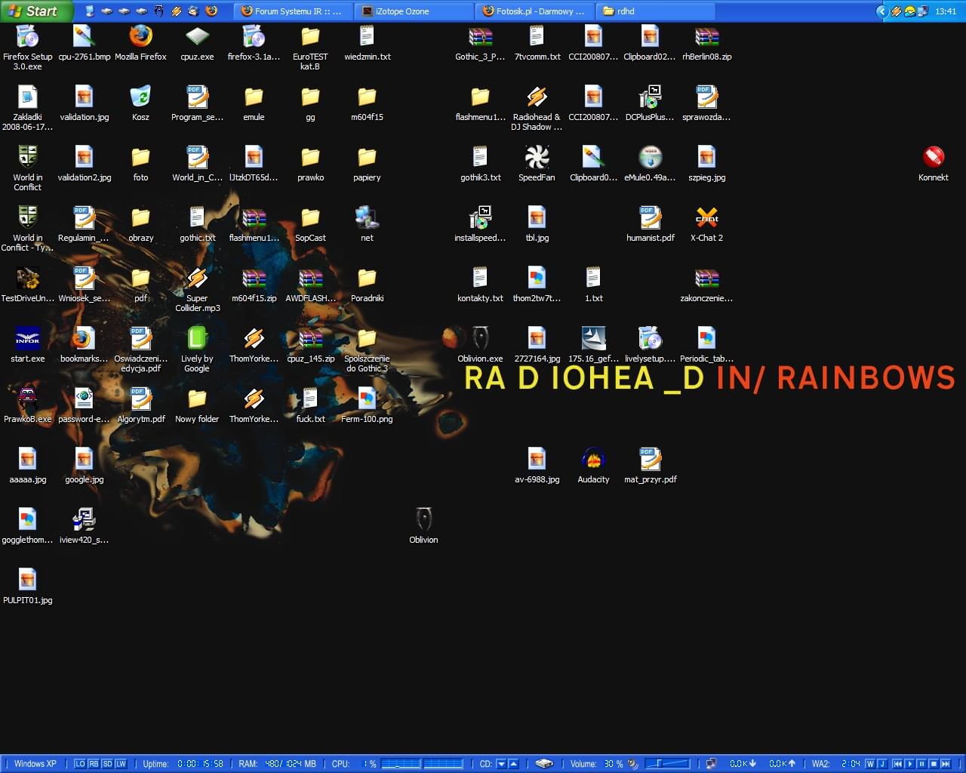The height and width of the screenshot is (773, 966).
Task: Click the volume speaker icon in status bar
Action: tap(633, 764)
